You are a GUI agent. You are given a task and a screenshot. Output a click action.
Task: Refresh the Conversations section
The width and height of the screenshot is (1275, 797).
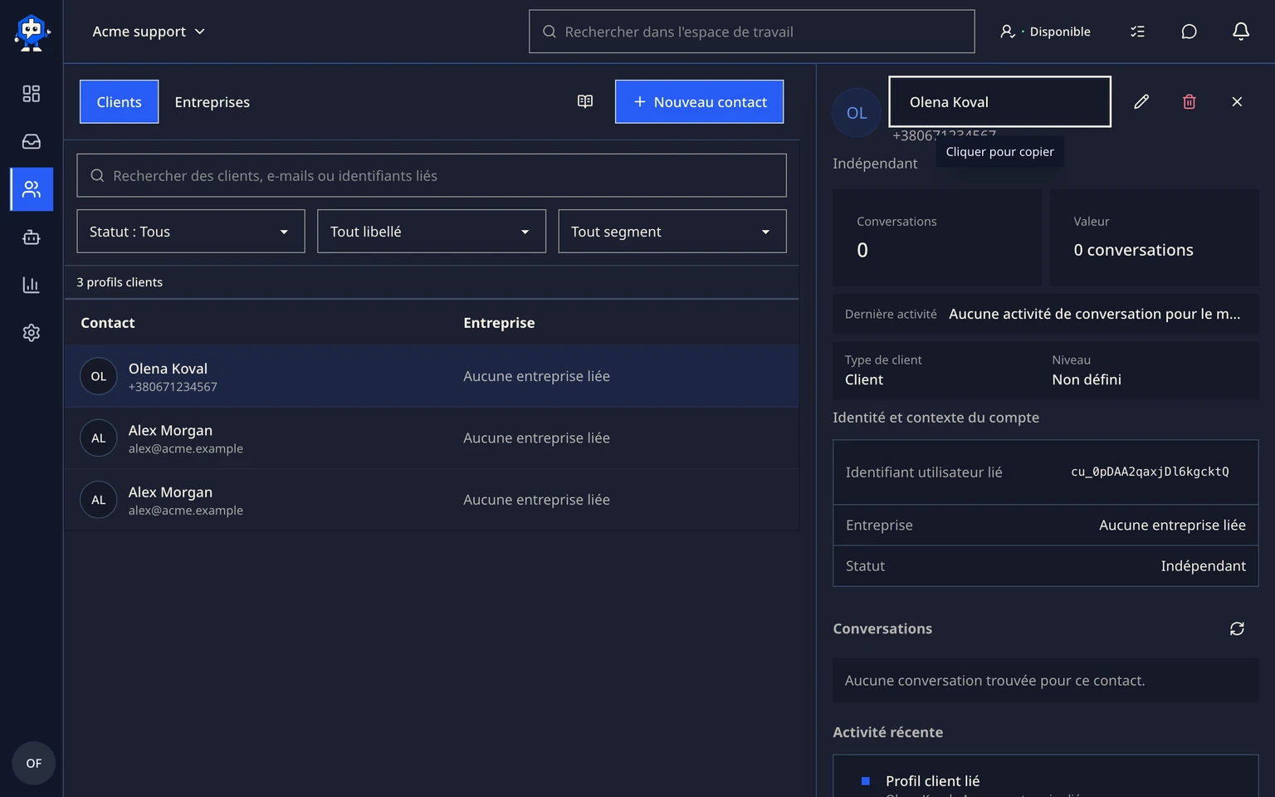tap(1237, 628)
